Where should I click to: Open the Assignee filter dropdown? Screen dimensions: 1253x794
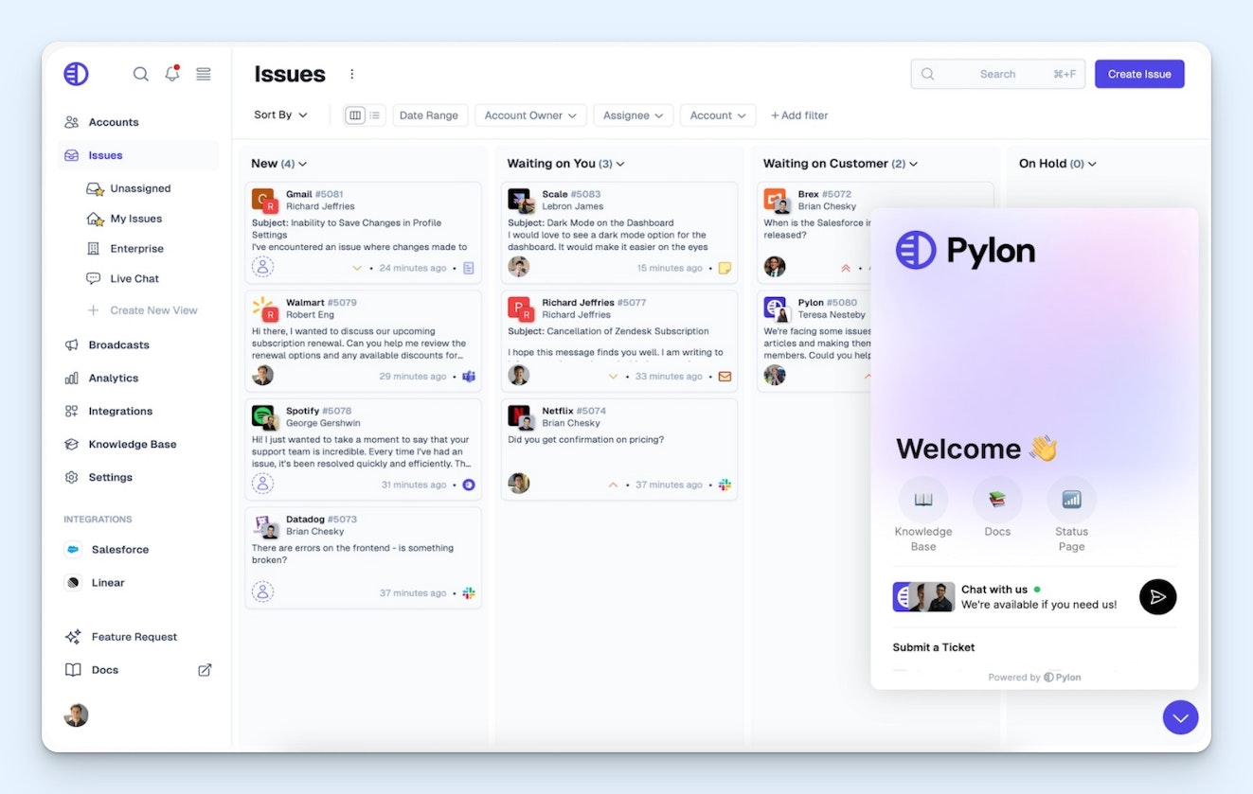[x=633, y=115]
